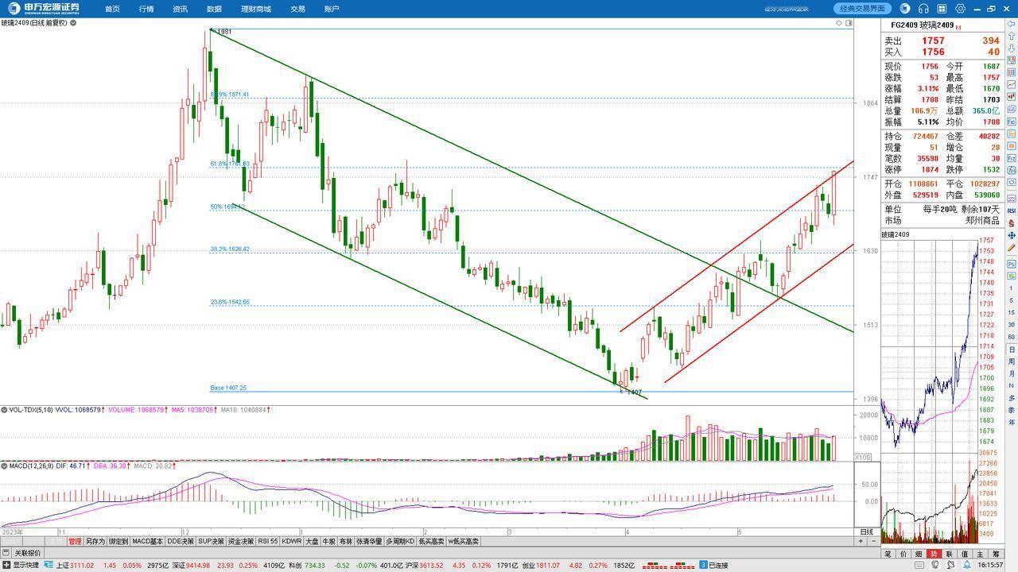Click the small icon beside chart title 玻璃2409

[x=73, y=23]
